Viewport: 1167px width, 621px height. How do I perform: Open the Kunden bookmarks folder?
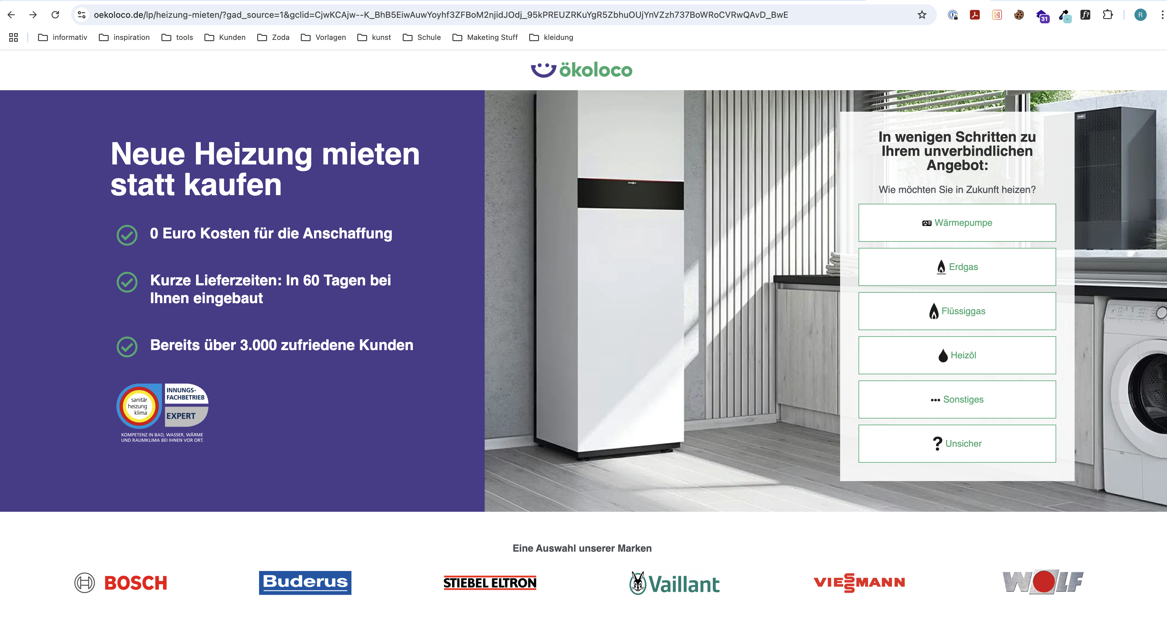[225, 37]
